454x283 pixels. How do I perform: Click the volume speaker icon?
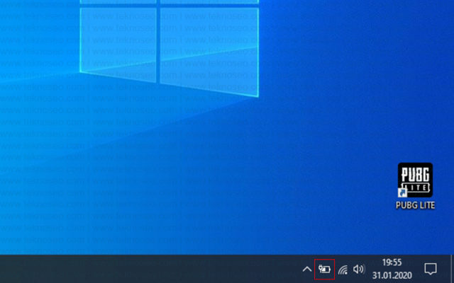[x=359, y=270]
